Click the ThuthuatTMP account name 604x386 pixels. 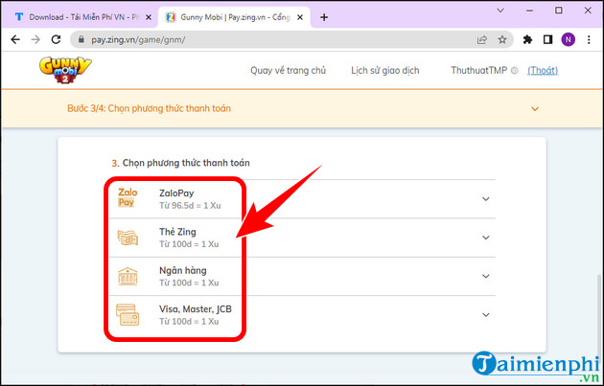[478, 71]
